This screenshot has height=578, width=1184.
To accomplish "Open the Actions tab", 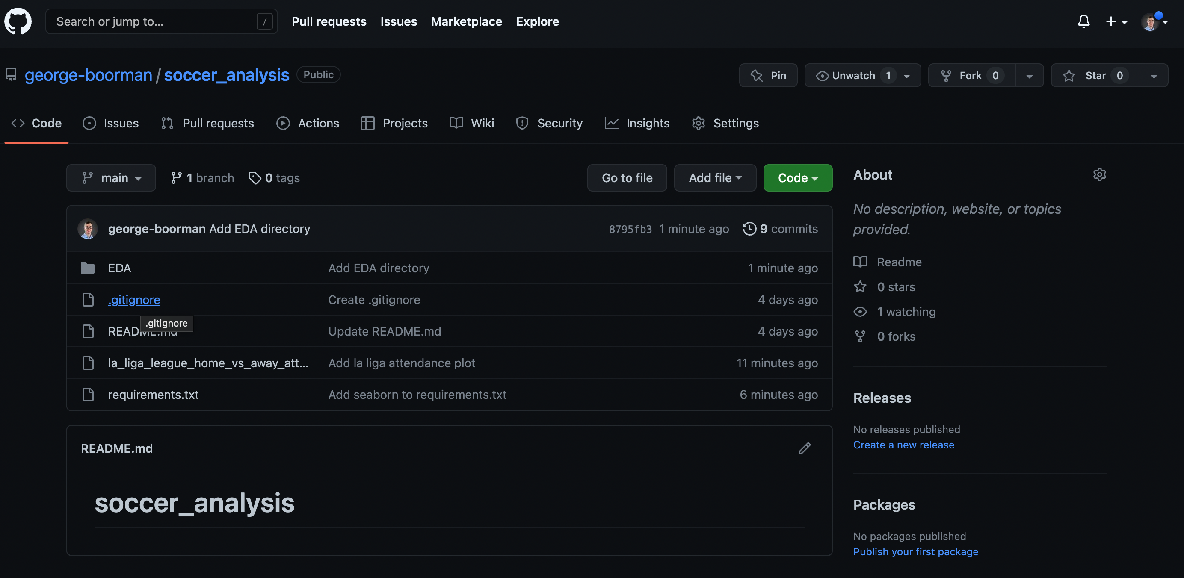I will (308, 123).
